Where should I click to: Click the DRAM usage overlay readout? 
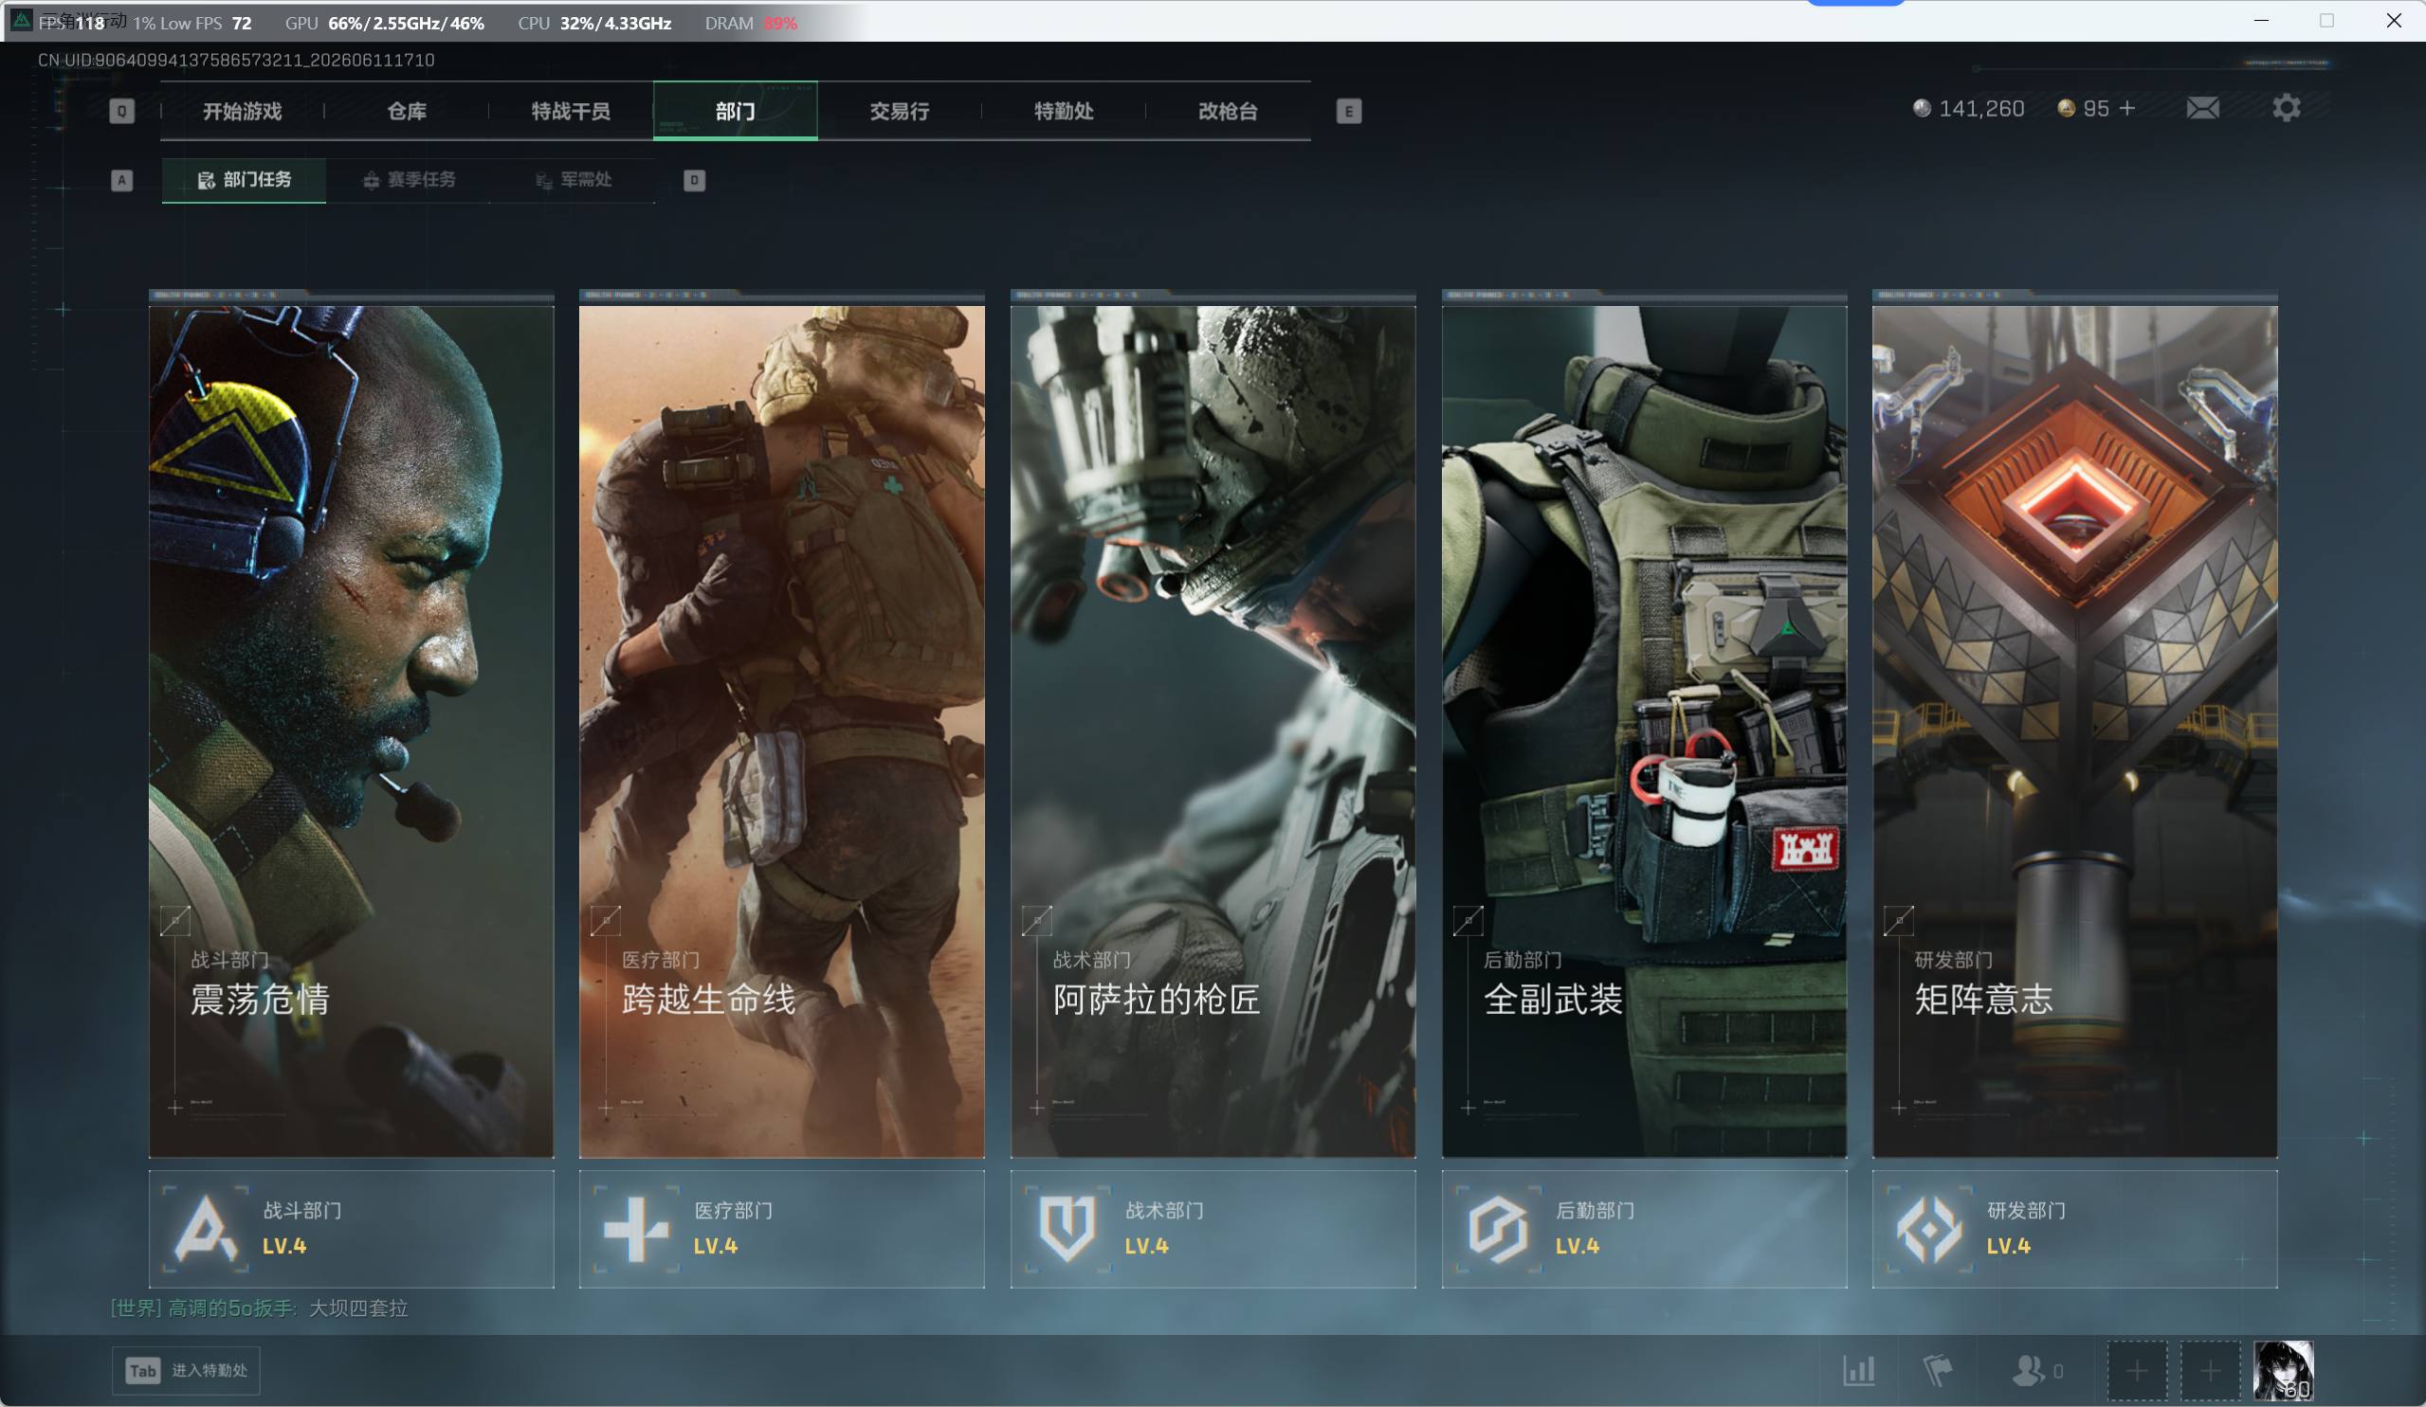[751, 23]
